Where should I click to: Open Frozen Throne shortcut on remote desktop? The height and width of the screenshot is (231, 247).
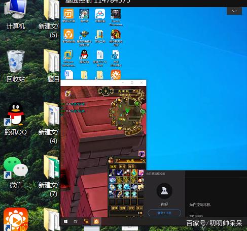coord(116,17)
